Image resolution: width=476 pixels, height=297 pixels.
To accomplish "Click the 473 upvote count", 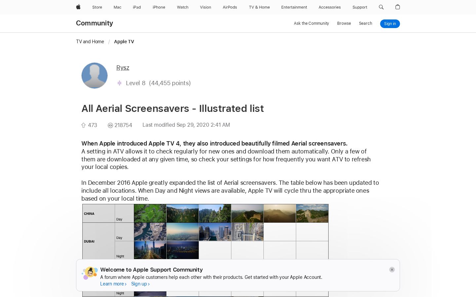I will point(93,125).
